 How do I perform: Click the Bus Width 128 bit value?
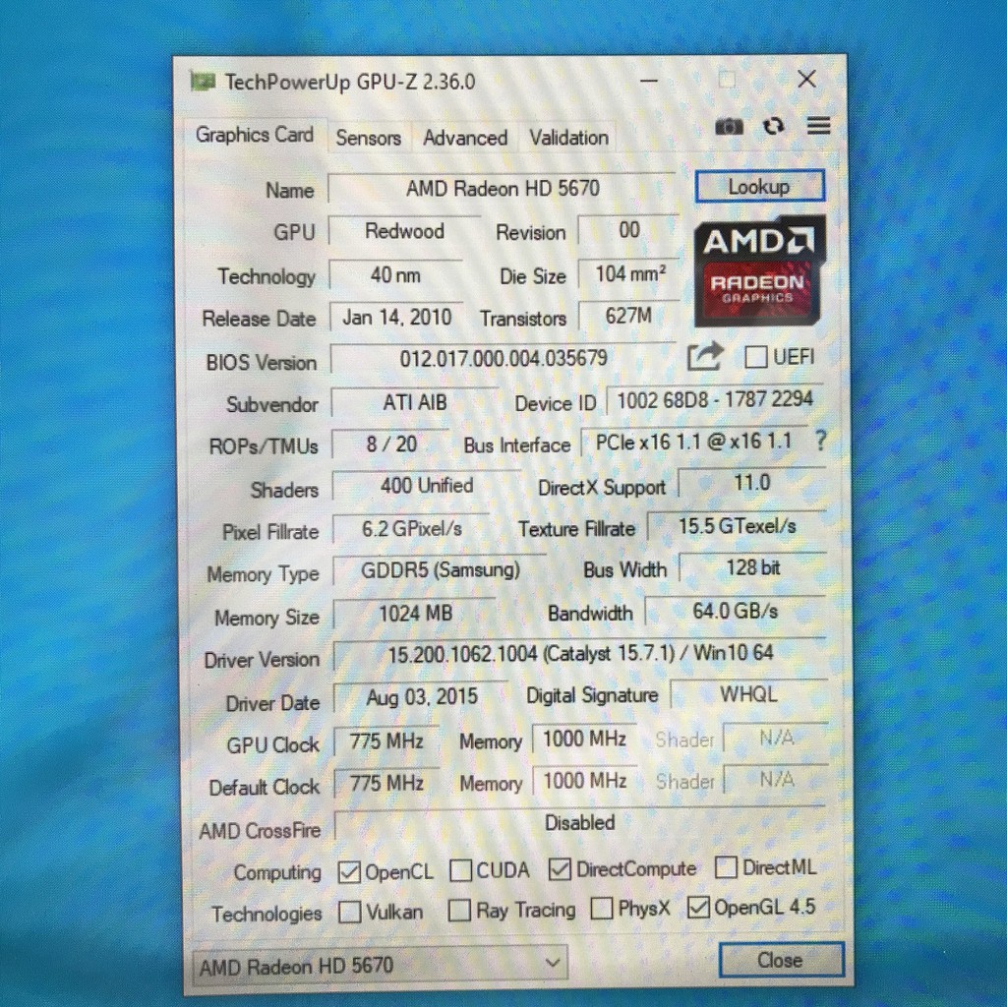(x=752, y=567)
